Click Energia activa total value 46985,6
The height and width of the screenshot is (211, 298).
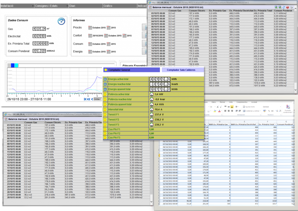(160, 79)
